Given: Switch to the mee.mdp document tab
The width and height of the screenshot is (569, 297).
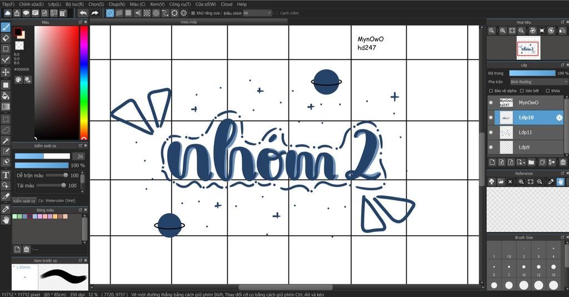Looking at the screenshot, I should pos(189,22).
